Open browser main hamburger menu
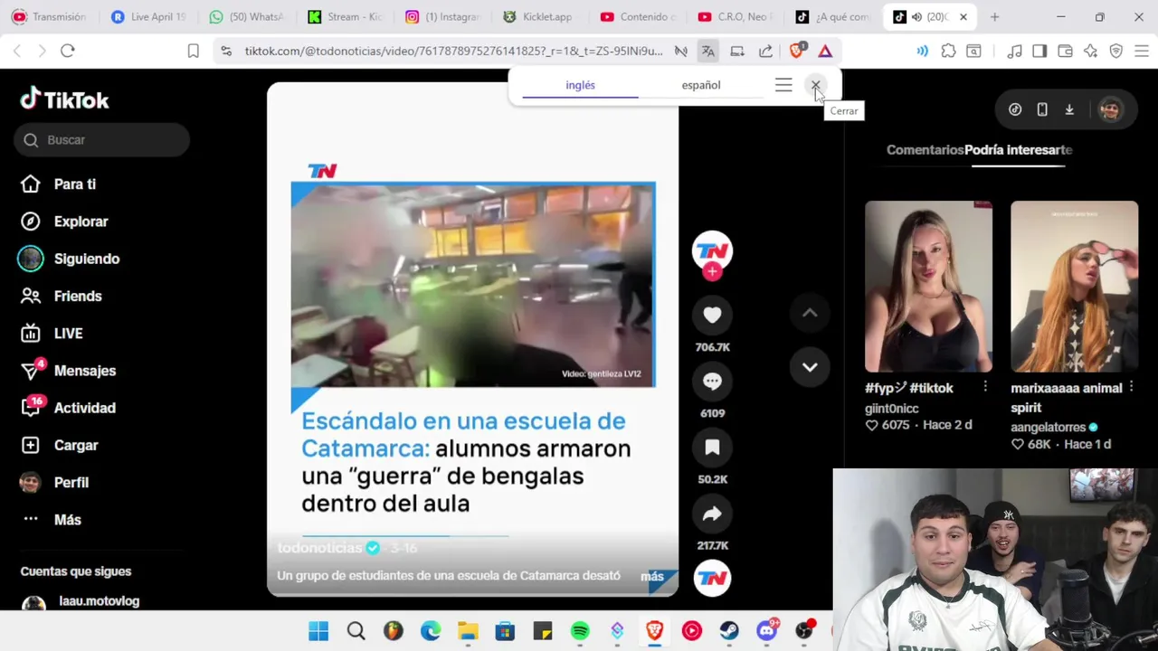The width and height of the screenshot is (1158, 651). [1141, 51]
